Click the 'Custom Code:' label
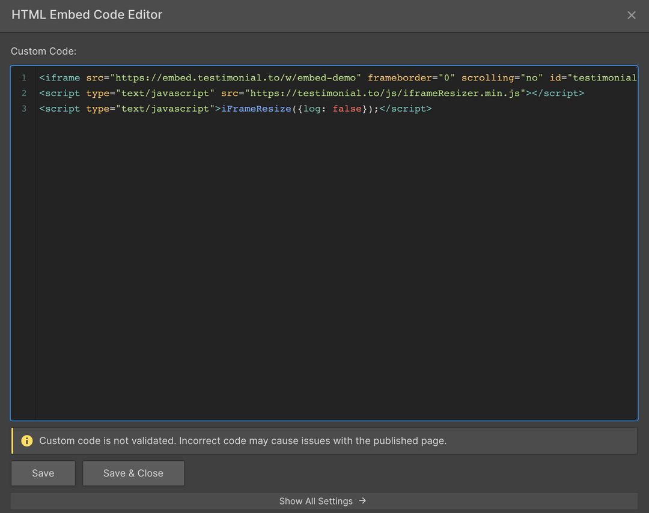 (43, 51)
